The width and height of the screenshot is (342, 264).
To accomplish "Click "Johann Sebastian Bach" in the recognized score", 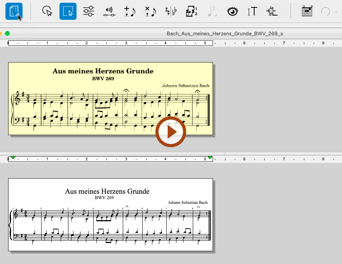I will (x=188, y=202).
